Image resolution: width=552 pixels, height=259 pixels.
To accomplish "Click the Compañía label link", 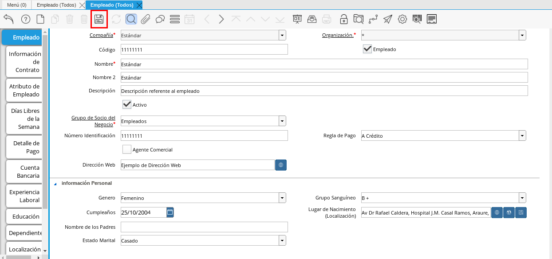I will coord(101,35).
